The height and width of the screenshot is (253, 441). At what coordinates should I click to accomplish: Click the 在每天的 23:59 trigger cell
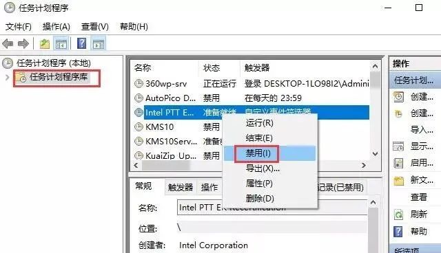point(273,98)
